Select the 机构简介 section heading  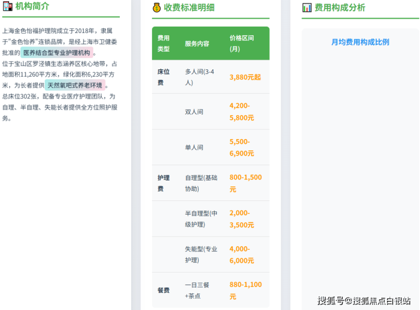point(32,7)
